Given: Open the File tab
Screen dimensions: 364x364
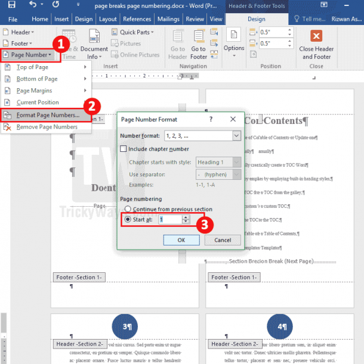Looking at the screenshot, I should click(13, 19).
